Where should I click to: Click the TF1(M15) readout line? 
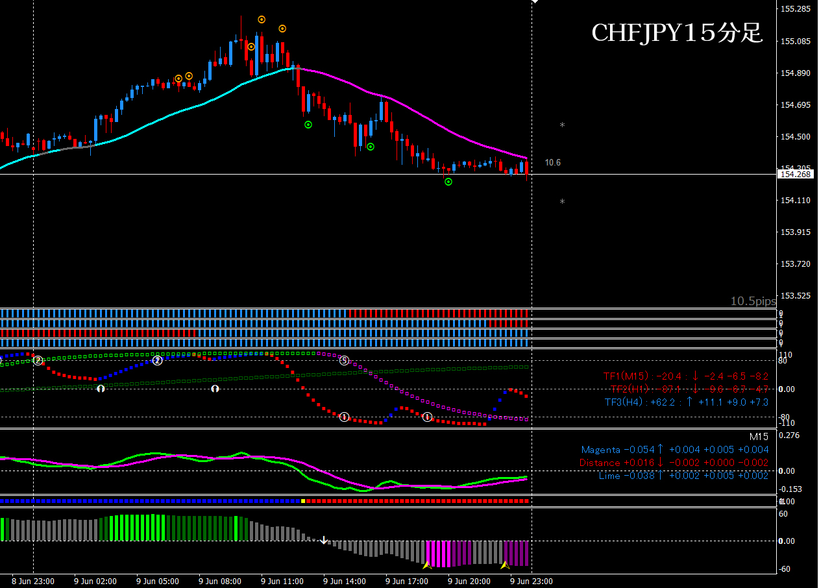tap(686, 376)
